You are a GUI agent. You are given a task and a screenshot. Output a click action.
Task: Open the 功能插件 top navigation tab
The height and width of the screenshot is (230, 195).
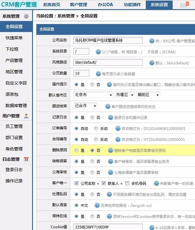(132, 5)
